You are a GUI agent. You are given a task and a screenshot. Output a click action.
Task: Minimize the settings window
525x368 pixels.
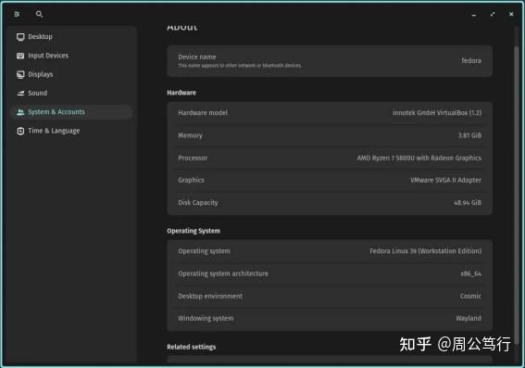(x=474, y=15)
